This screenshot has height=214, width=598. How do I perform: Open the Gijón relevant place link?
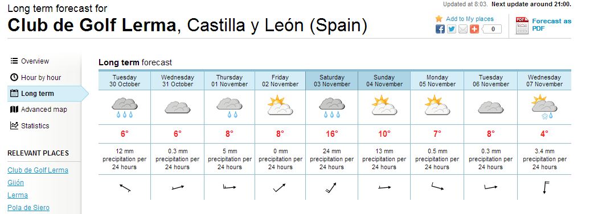(15, 182)
